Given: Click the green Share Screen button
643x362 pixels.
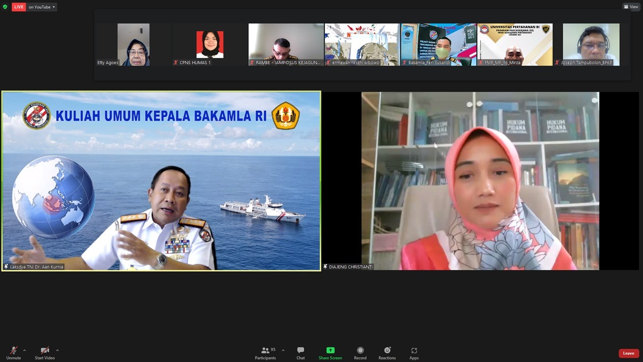Looking at the screenshot, I should (x=330, y=353).
